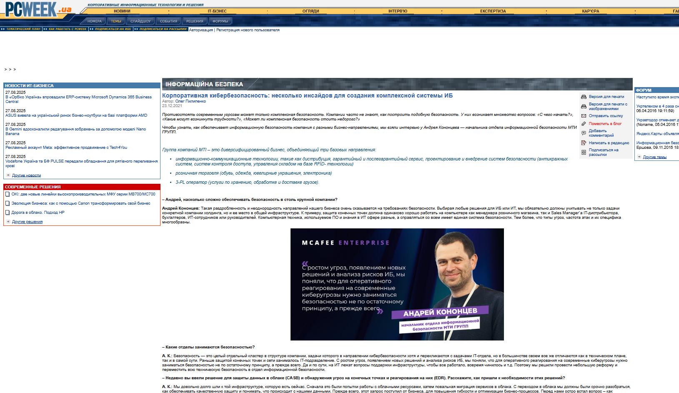Open Vodafone Україна PULSE news item
Viewport: 679px width, 393px height.
pyautogui.click(x=81, y=163)
